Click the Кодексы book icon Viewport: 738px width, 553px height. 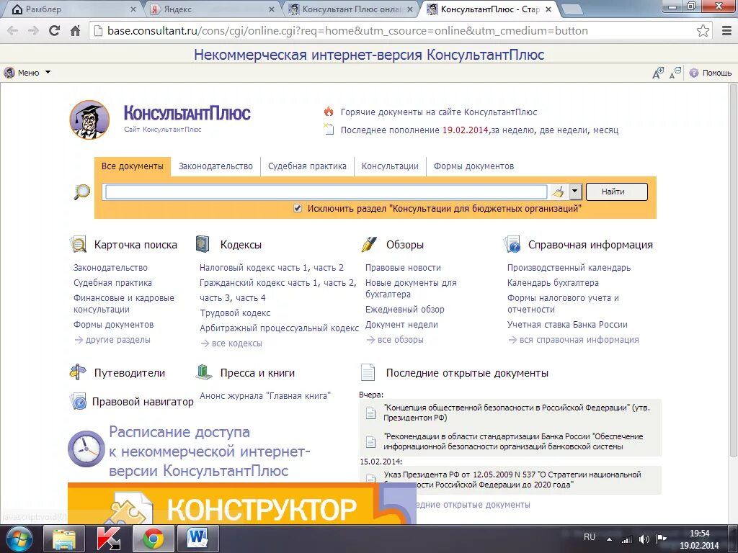(x=203, y=244)
